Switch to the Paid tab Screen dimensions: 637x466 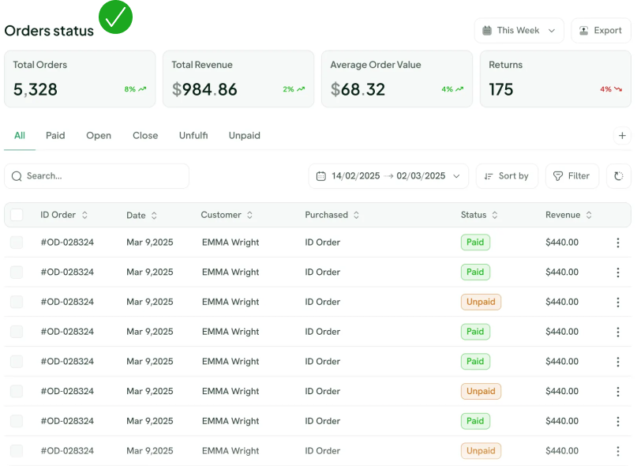55,136
